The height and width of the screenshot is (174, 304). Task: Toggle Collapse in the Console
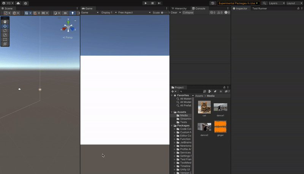188,13
